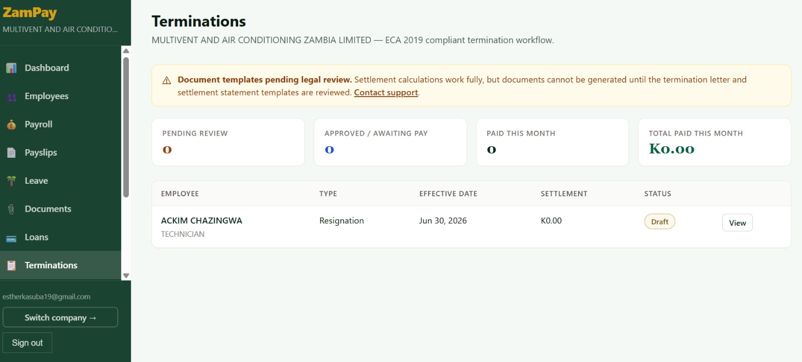The height and width of the screenshot is (362, 802).
Task: Click the sidebar scroll down arrow
Action: pos(126,275)
